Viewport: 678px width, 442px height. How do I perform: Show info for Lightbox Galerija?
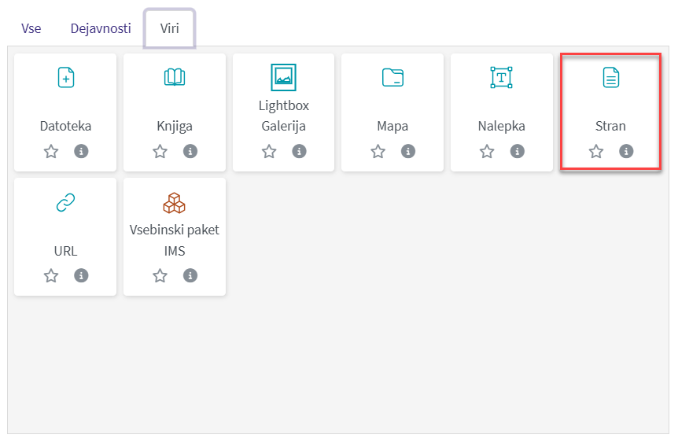coord(299,151)
